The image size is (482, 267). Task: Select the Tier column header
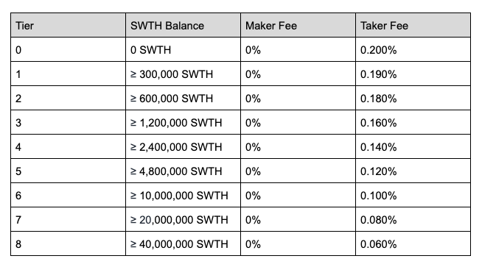[x=69, y=25]
